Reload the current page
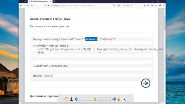 (x=28, y=5)
